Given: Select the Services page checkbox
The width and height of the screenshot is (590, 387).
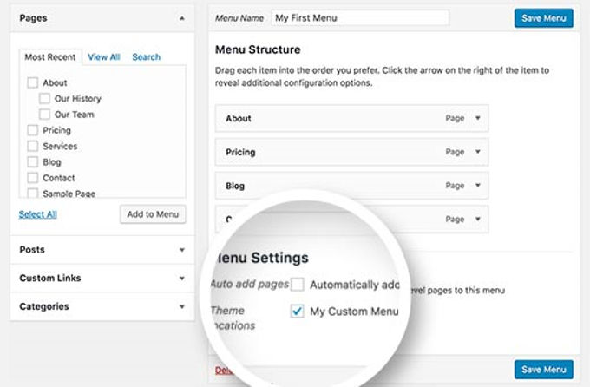Looking at the screenshot, I should click(x=33, y=147).
